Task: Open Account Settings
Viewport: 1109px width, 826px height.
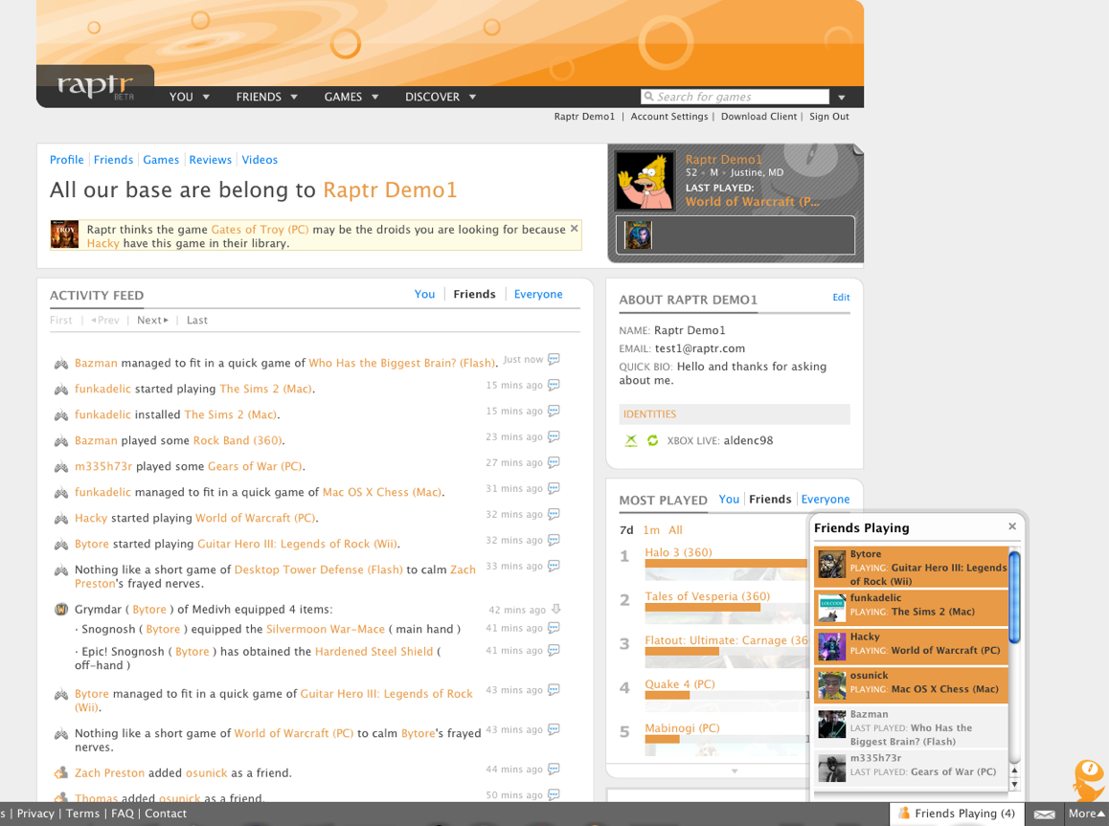Action: click(x=669, y=117)
